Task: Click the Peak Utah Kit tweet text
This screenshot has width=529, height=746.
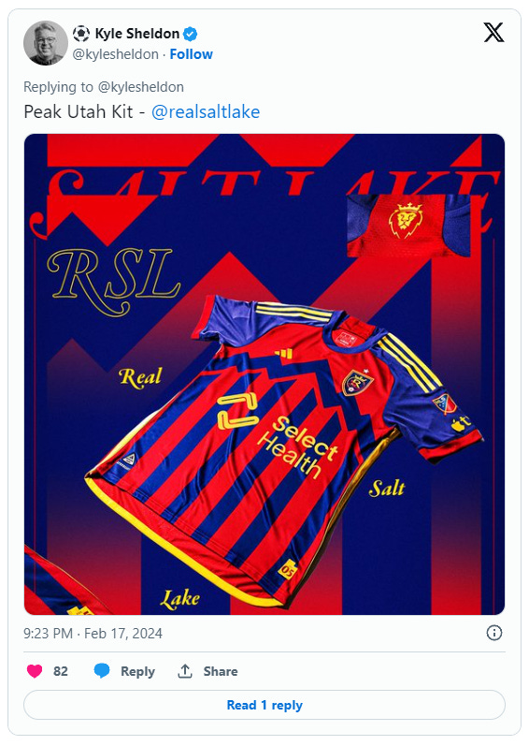Action: [79, 111]
